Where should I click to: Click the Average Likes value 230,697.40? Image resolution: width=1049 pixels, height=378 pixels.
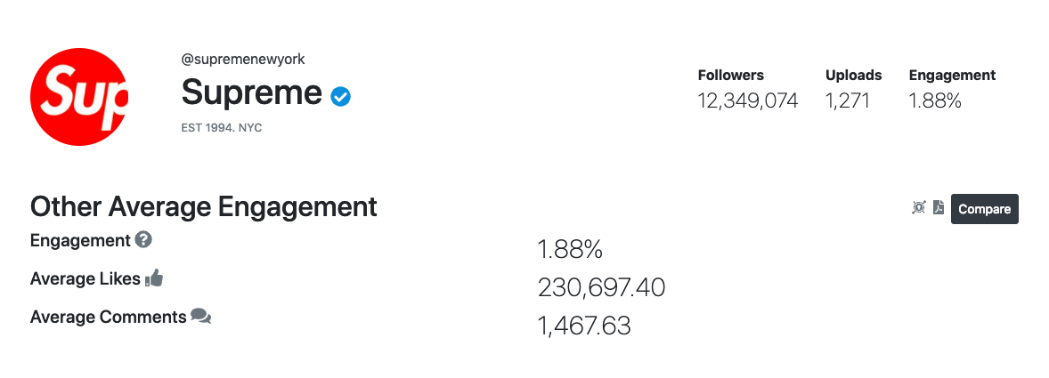[x=601, y=288]
